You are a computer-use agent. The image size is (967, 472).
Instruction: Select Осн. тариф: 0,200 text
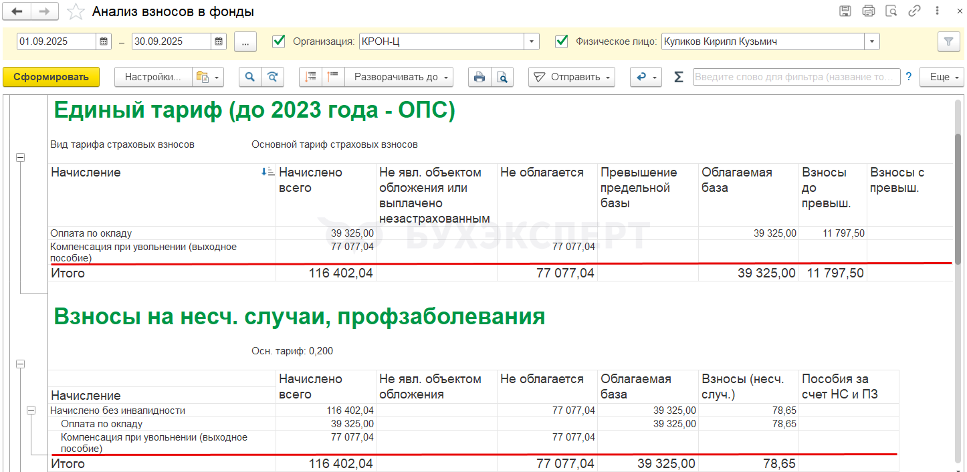point(292,351)
